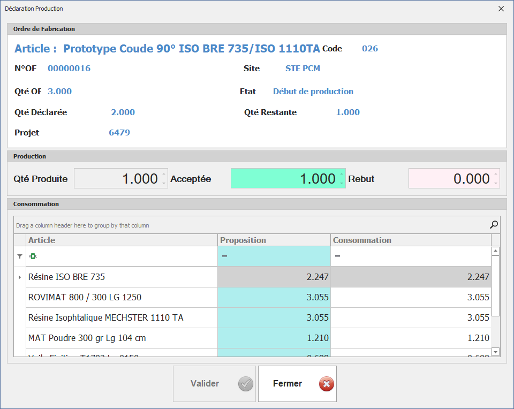Screen dimensions: 514x409
Task: Decrease the Acceptée quantity with down arrow
Action: [342, 183]
